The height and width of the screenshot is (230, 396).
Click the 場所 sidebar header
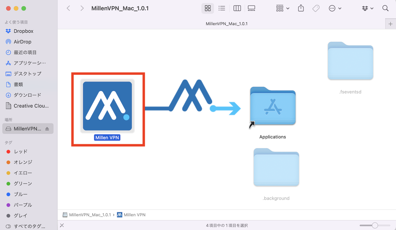(8, 120)
